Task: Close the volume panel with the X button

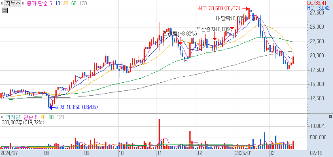Action: 331,117
